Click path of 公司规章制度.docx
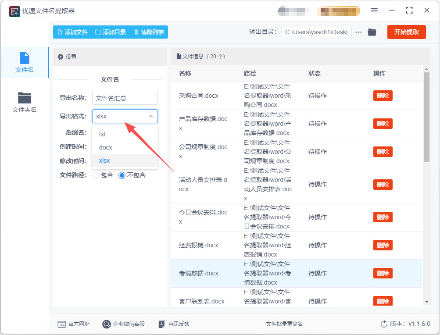 (x=268, y=152)
